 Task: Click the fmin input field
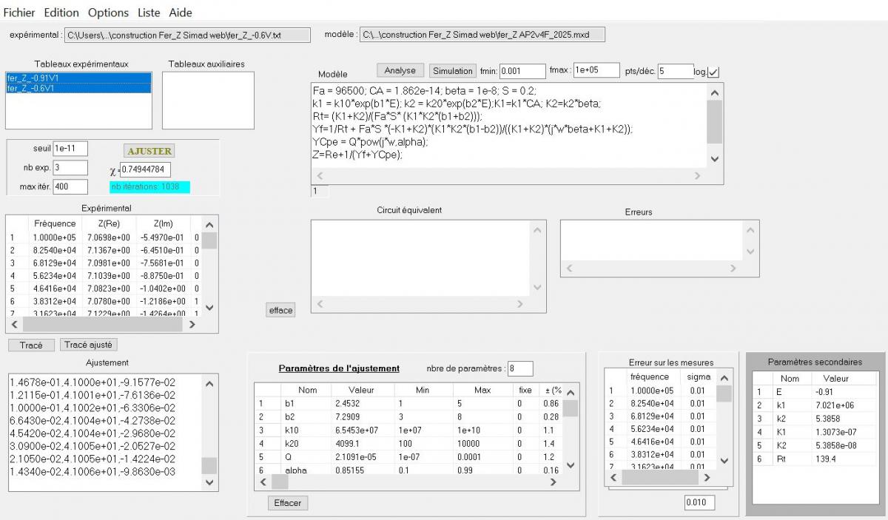[522, 71]
